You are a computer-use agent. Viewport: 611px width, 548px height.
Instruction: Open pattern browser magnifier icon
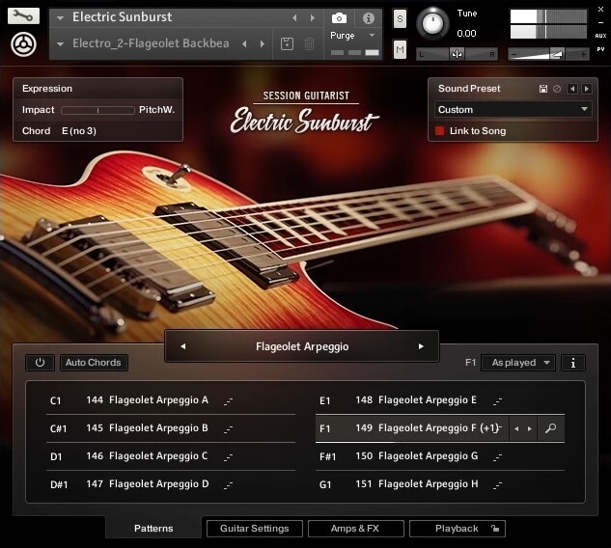point(550,428)
